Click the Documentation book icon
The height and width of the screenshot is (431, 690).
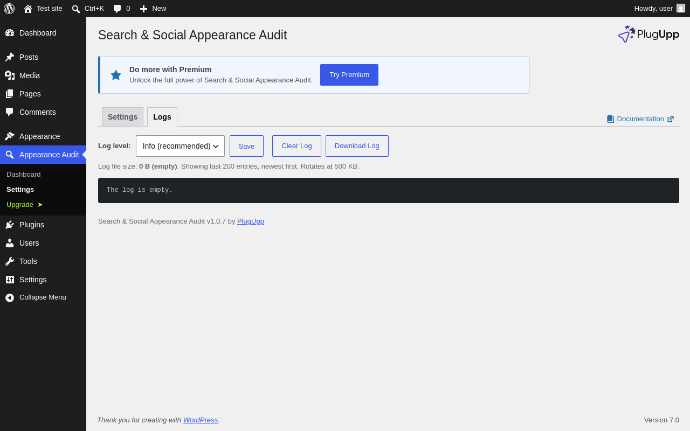pos(610,119)
